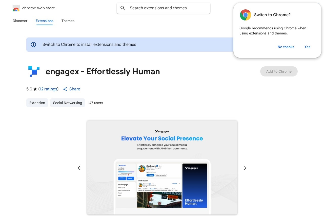Click the engagex promotional screenshot image
324x216 pixels.
[162, 167]
